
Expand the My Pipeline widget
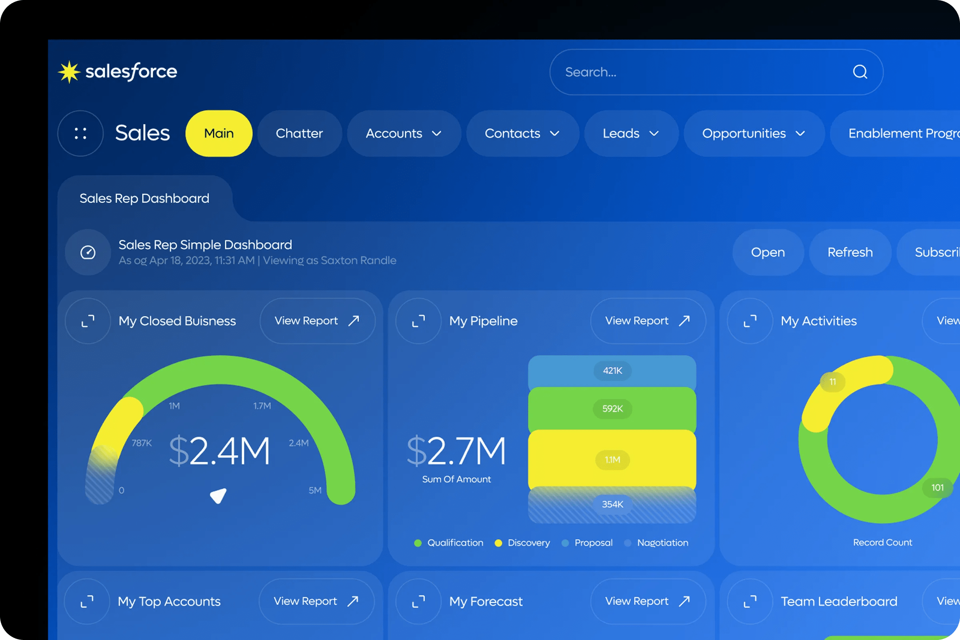pos(418,321)
